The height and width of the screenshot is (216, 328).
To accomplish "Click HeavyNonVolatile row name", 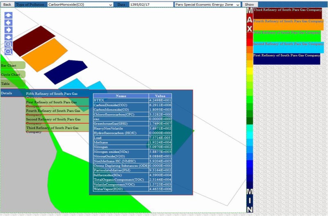I will click(108, 128).
